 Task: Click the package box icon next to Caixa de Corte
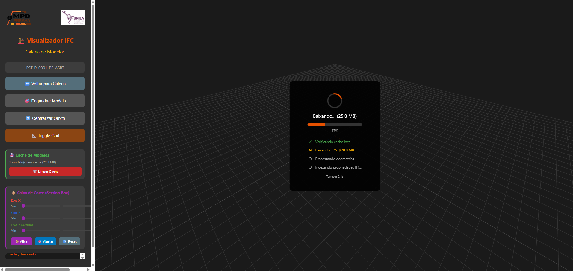pyautogui.click(x=13, y=193)
